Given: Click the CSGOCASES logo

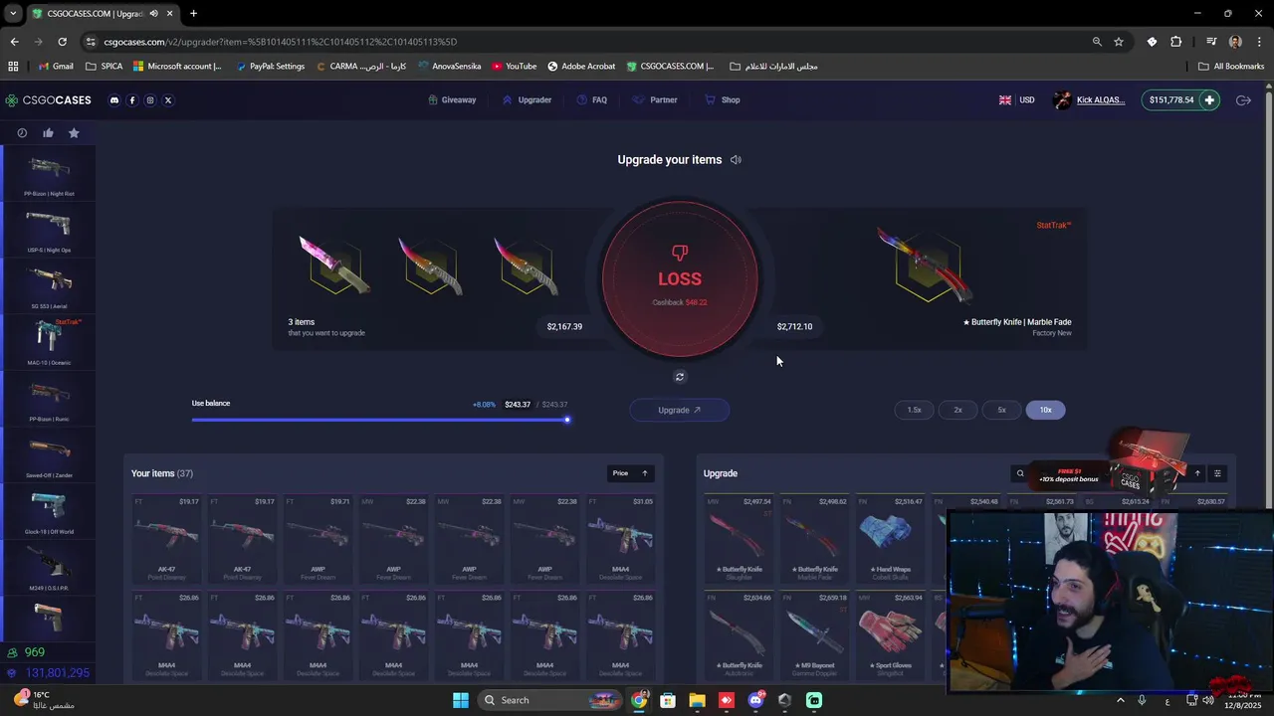Looking at the screenshot, I should [48, 100].
